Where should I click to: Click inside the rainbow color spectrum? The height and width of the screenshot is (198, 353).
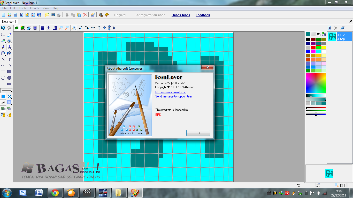(316, 83)
